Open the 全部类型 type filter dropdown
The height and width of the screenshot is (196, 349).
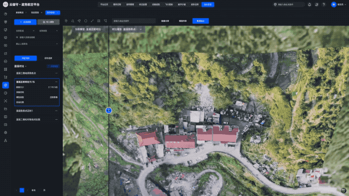(48, 31)
